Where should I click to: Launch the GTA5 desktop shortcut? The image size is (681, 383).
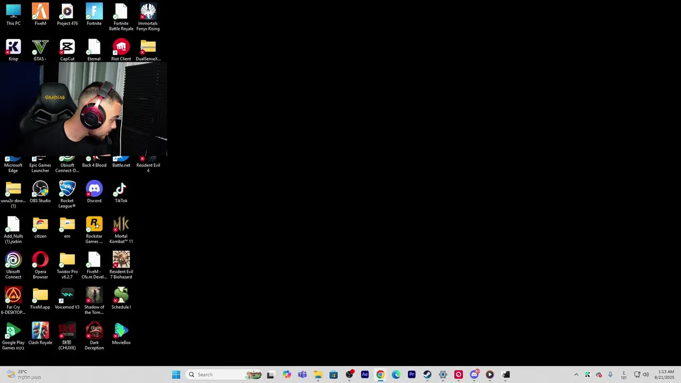(x=40, y=51)
